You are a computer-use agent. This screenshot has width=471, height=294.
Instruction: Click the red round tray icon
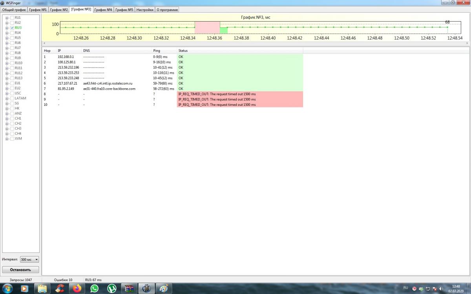pos(414,289)
